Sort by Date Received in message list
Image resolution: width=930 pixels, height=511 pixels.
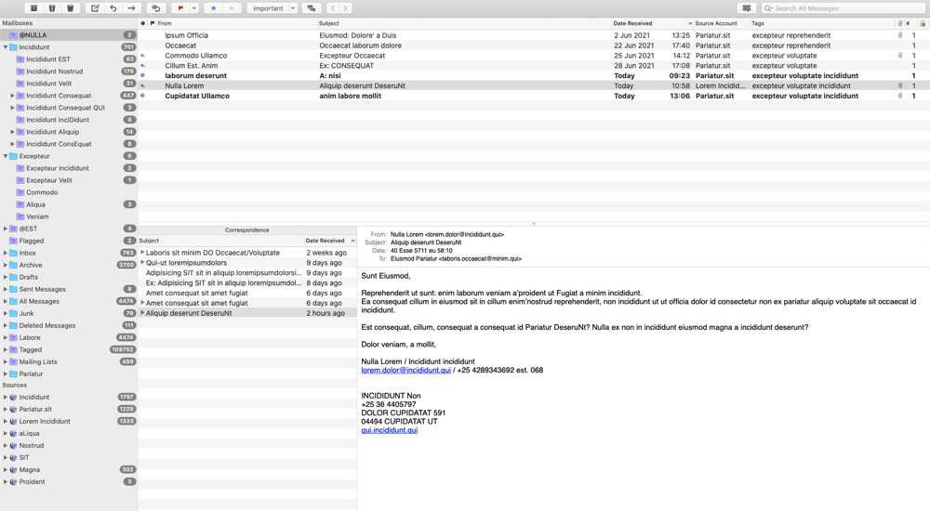point(653,23)
